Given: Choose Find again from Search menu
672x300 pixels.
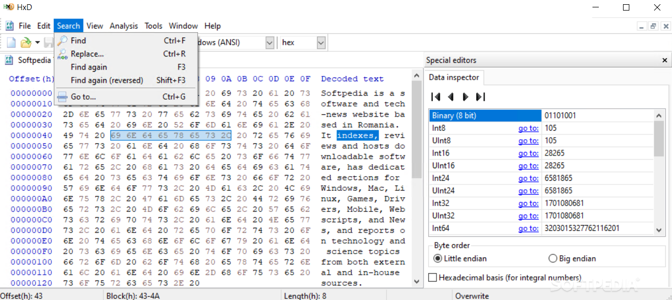Looking at the screenshot, I should [126, 67].
